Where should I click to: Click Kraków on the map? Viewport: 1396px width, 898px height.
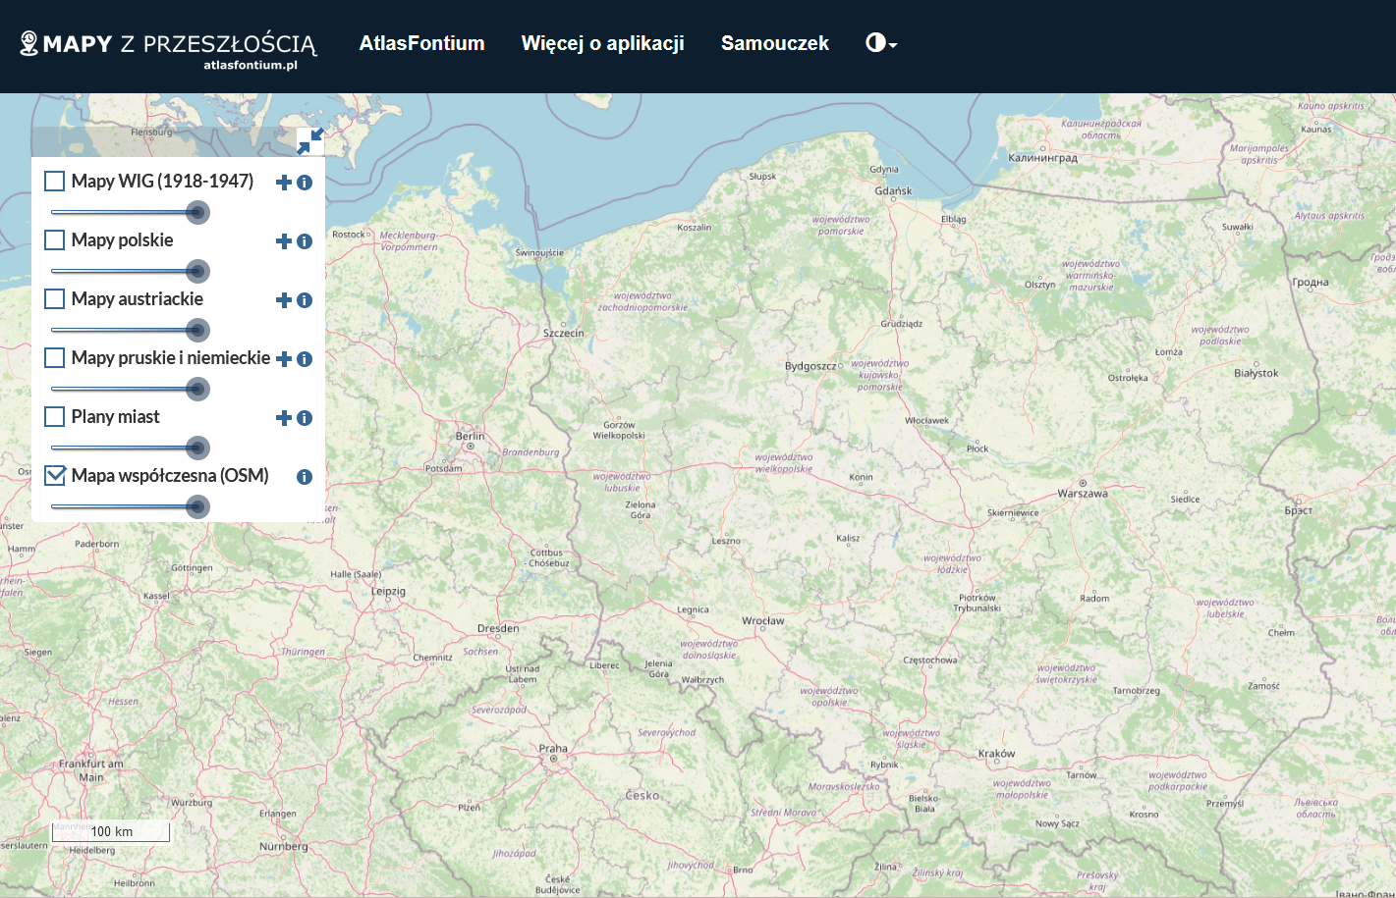(x=996, y=754)
